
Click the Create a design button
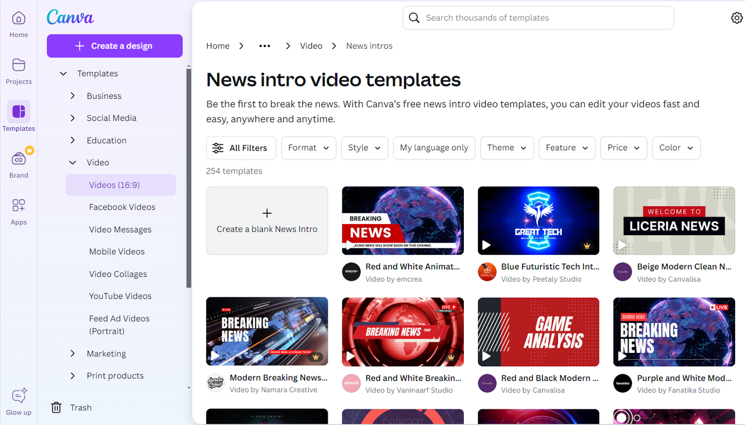(115, 45)
